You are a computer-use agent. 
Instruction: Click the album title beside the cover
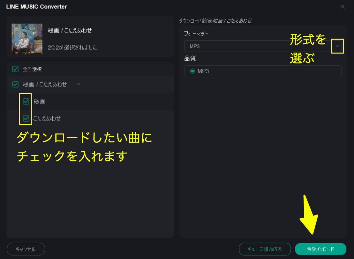pyautogui.click(x=70, y=30)
